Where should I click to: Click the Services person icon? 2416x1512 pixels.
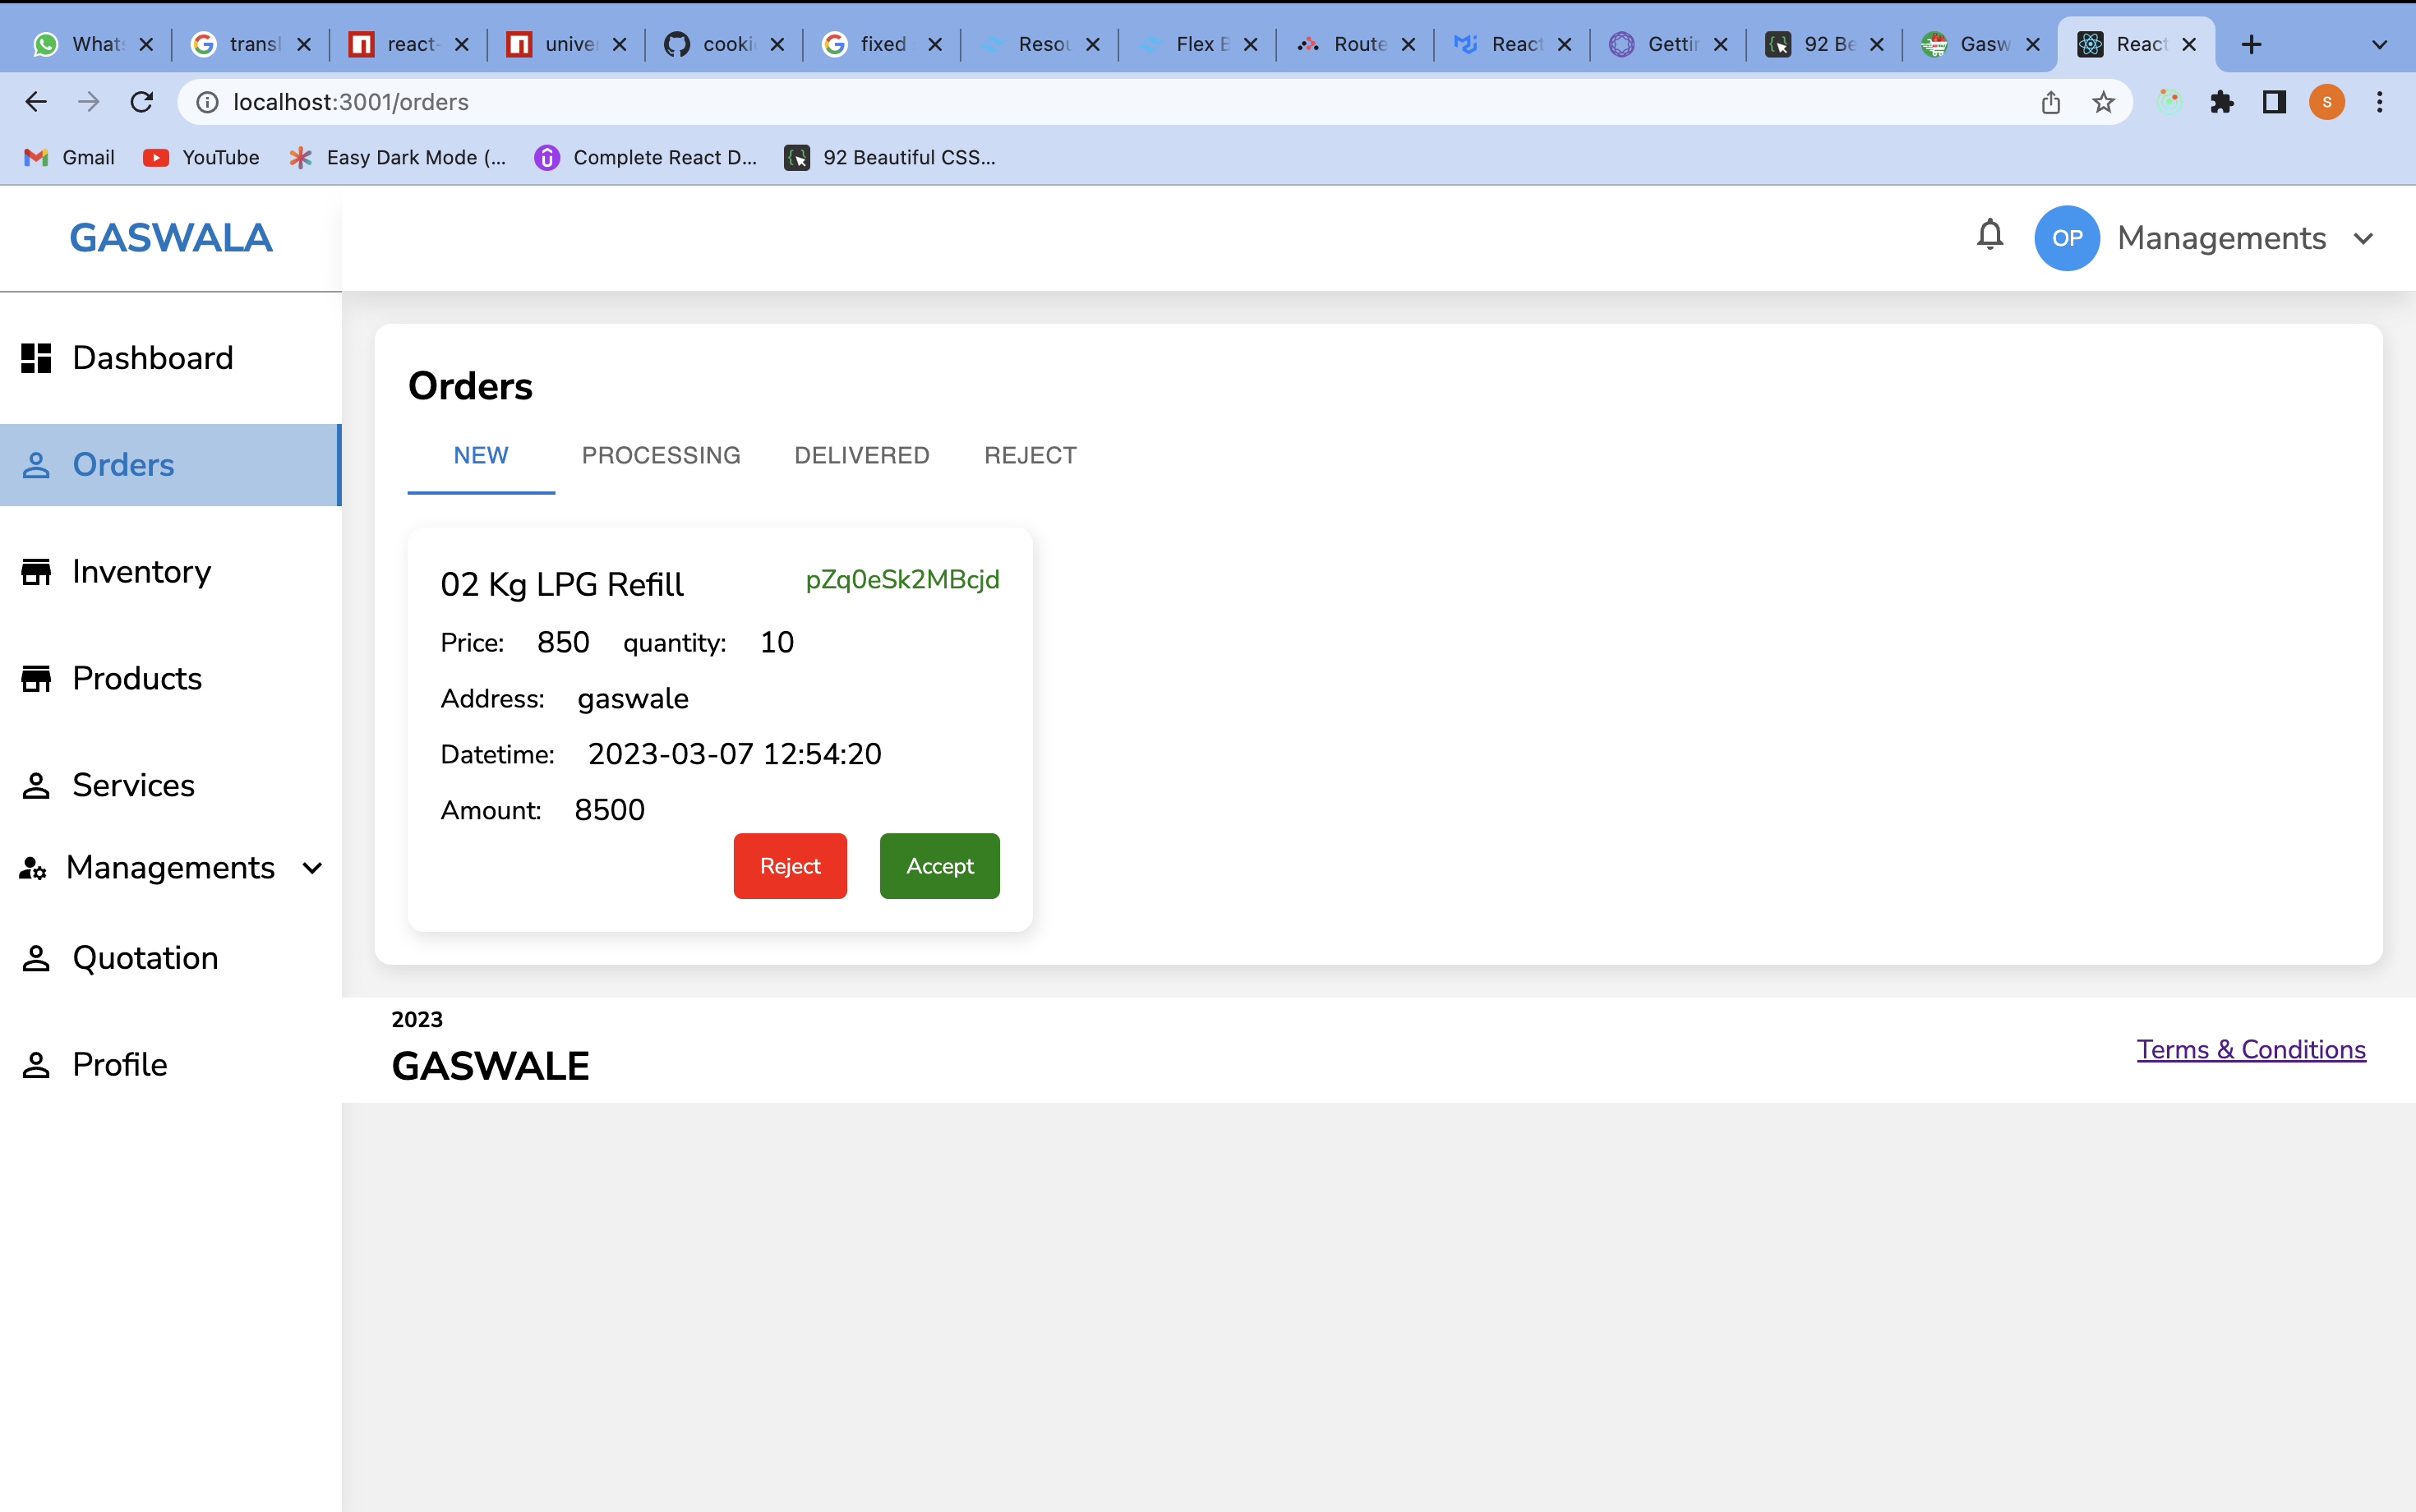(x=36, y=786)
